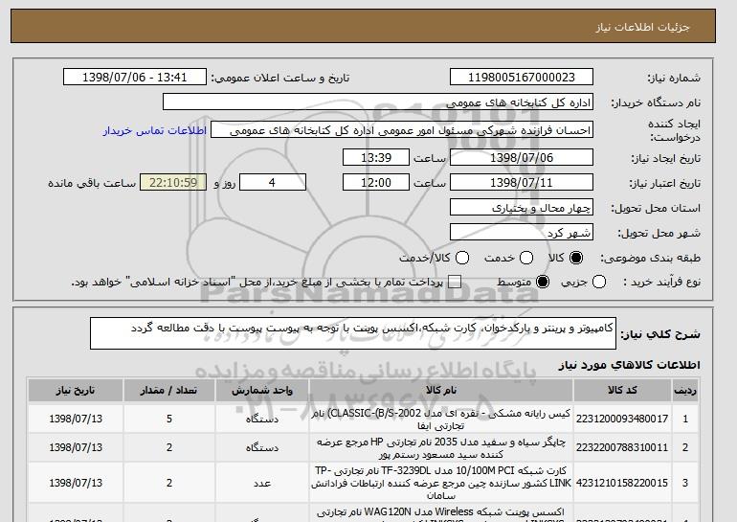The height and width of the screenshot is (522, 737).
Task: Click the شماره نیاز field 1198005167000023
Action: (522, 78)
